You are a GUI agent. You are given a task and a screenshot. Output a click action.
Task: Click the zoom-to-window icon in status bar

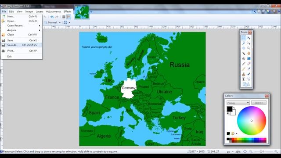[245, 151]
